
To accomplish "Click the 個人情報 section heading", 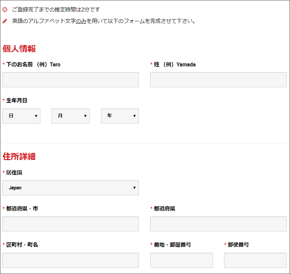I will pos(19,49).
